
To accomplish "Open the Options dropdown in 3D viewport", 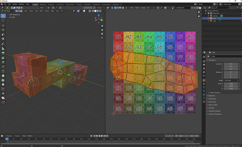I will pyautogui.click(x=100, y=8).
